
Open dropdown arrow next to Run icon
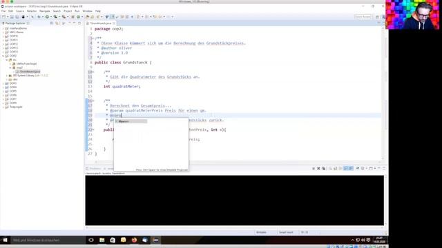(x=50, y=17)
